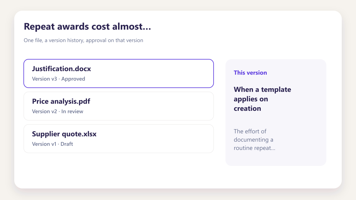Expand the truncated 'The effort of documenting' text
Screen dimensions: 356x200
[x=255, y=140]
